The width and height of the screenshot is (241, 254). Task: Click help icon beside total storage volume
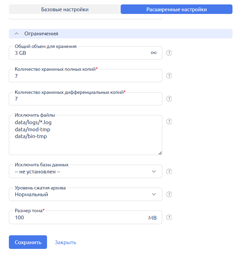[169, 53]
